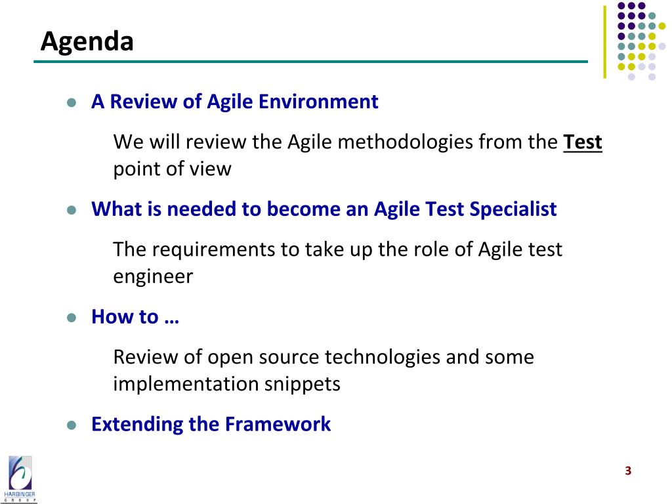Click the Harbinger Group logo
The width and height of the screenshot is (672, 504).
point(20,478)
